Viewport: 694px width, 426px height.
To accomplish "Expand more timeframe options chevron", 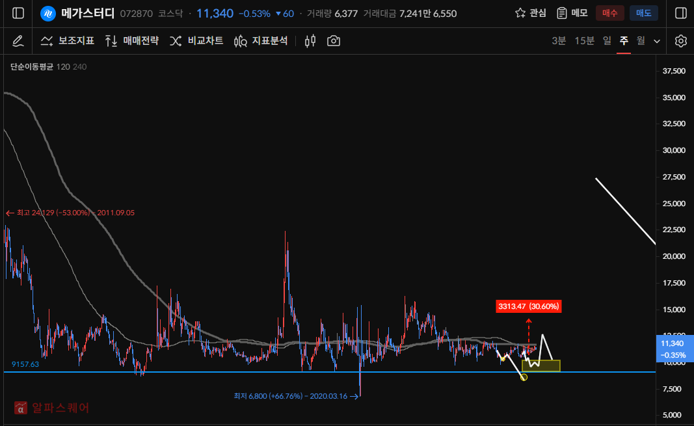I will (x=657, y=42).
